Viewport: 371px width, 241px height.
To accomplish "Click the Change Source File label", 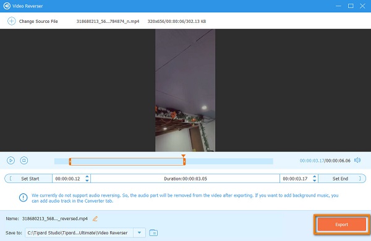I will coord(38,21).
